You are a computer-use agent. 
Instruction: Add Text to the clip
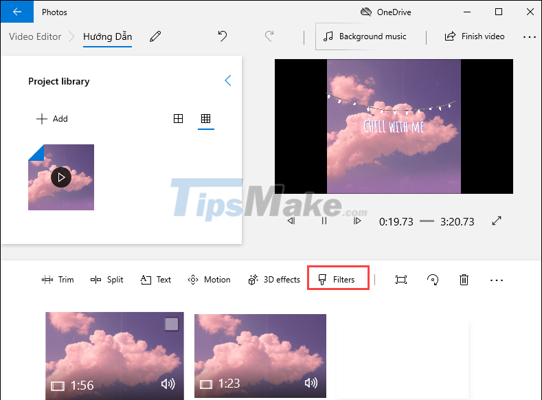155,279
